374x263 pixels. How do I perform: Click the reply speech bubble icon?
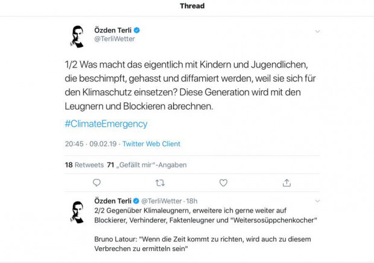coord(97,182)
